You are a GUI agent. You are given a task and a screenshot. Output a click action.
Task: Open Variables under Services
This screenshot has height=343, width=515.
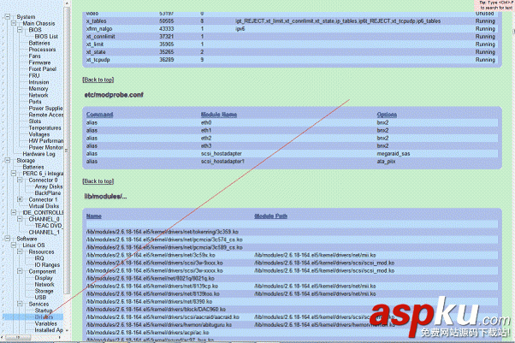coord(45,323)
